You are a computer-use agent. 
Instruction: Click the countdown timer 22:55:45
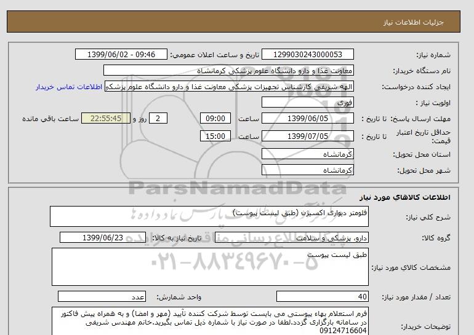click(106, 118)
